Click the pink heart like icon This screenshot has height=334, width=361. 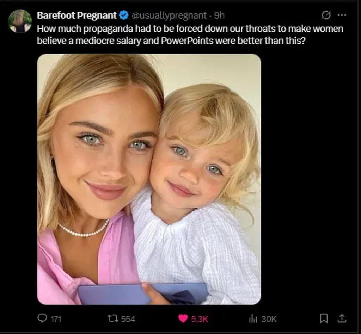pyautogui.click(x=183, y=318)
